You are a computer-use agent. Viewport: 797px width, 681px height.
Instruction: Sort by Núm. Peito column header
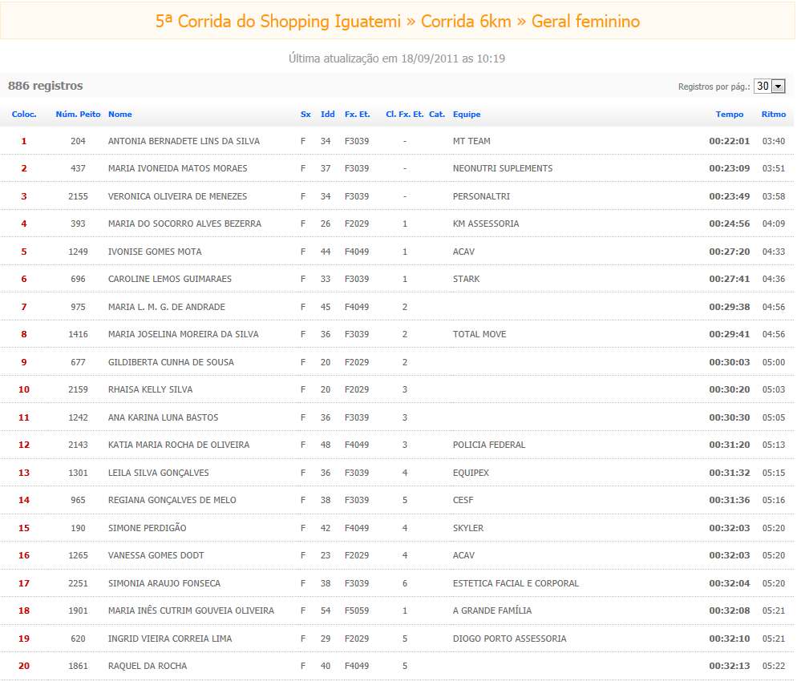coord(78,115)
